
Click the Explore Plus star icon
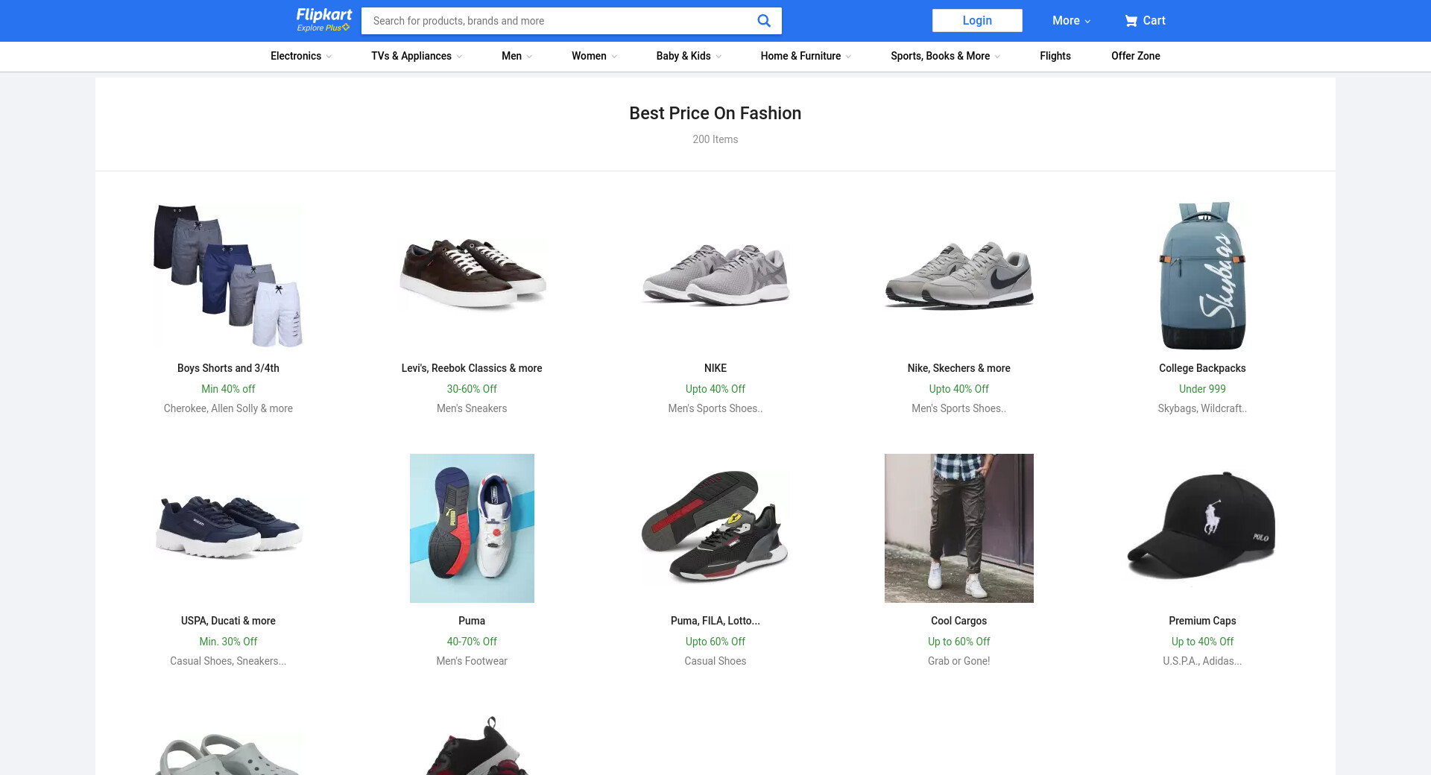(x=346, y=28)
